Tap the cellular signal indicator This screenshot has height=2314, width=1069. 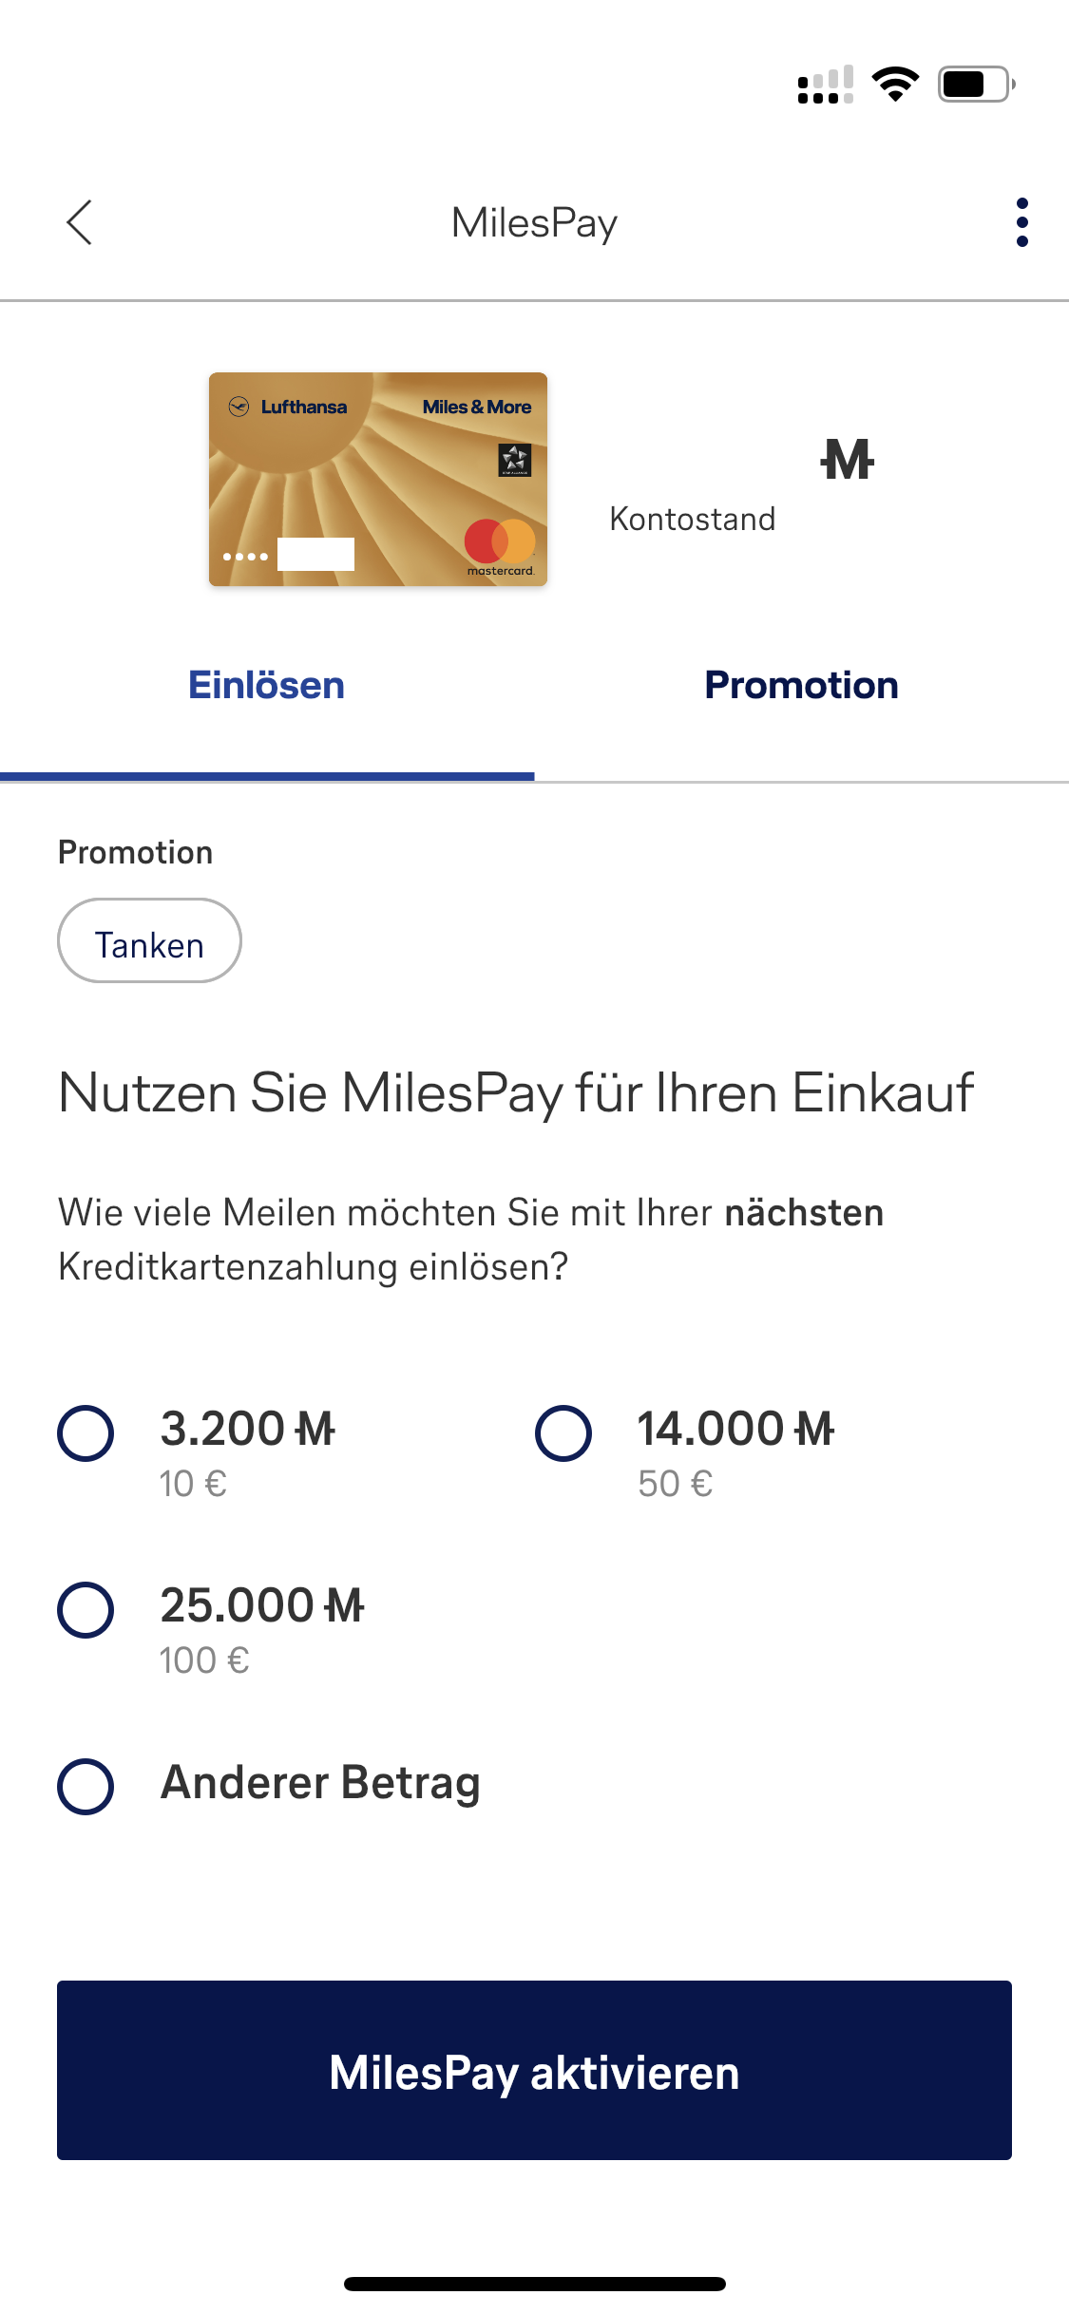pyautogui.click(x=825, y=85)
